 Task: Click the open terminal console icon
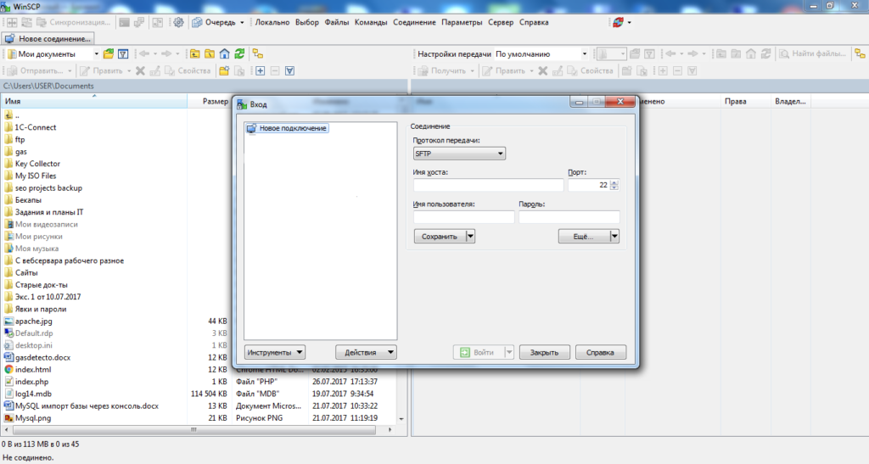pos(124,22)
